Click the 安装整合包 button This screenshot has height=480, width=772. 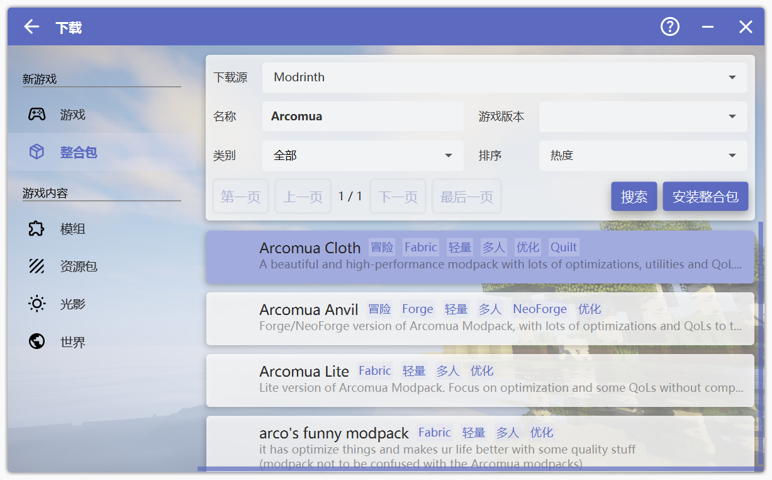705,197
